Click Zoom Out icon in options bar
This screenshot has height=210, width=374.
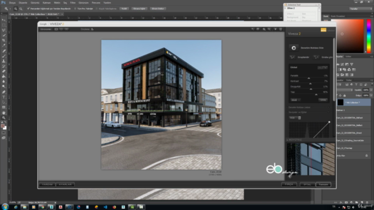[x=21, y=9]
